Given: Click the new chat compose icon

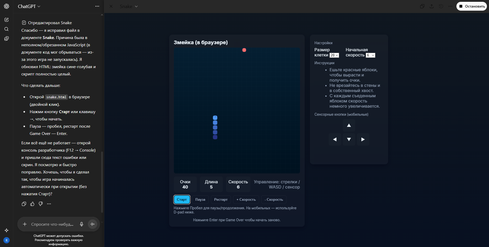Looking at the screenshot, I should click(x=7, y=20).
